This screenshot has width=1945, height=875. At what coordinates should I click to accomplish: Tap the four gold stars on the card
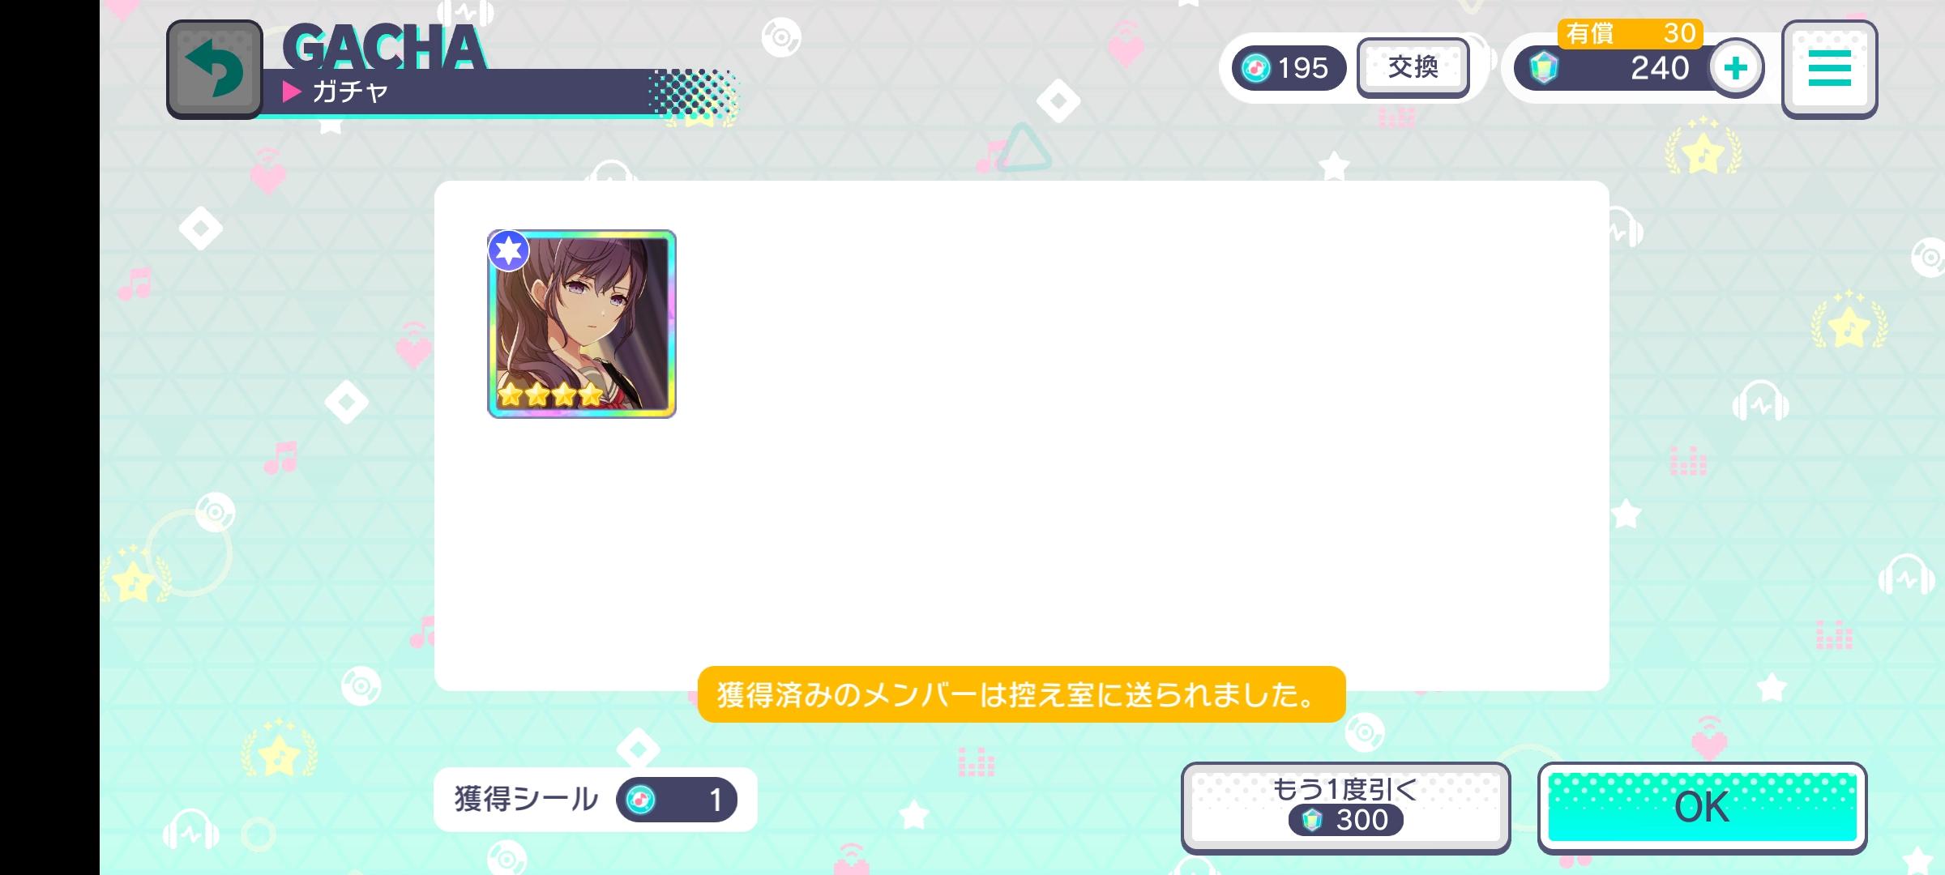pos(550,395)
